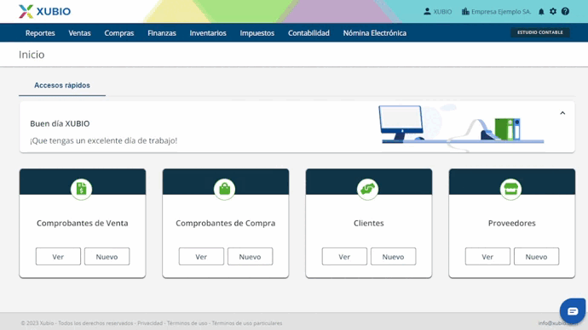Open settings gear icon in header

click(x=553, y=12)
